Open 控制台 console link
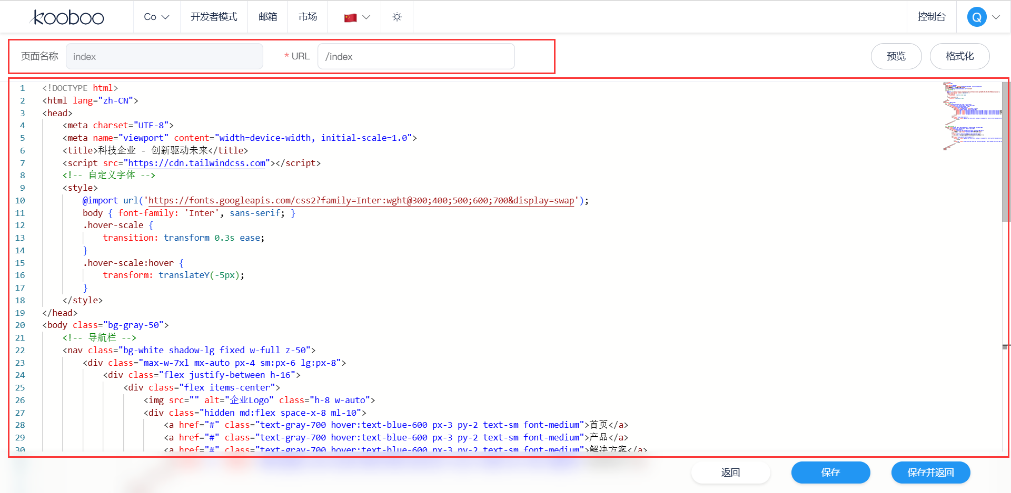Image resolution: width=1011 pixels, height=493 pixels. tap(931, 17)
